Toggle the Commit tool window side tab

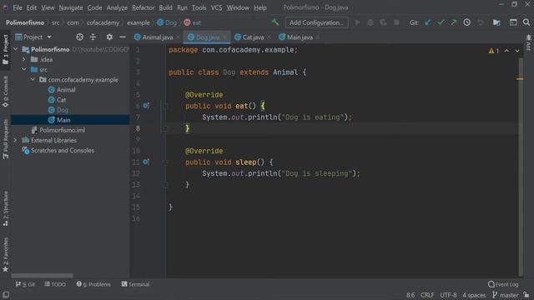(6, 92)
